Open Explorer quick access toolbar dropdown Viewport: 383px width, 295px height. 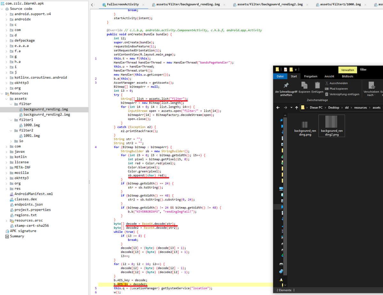coord(296,69)
